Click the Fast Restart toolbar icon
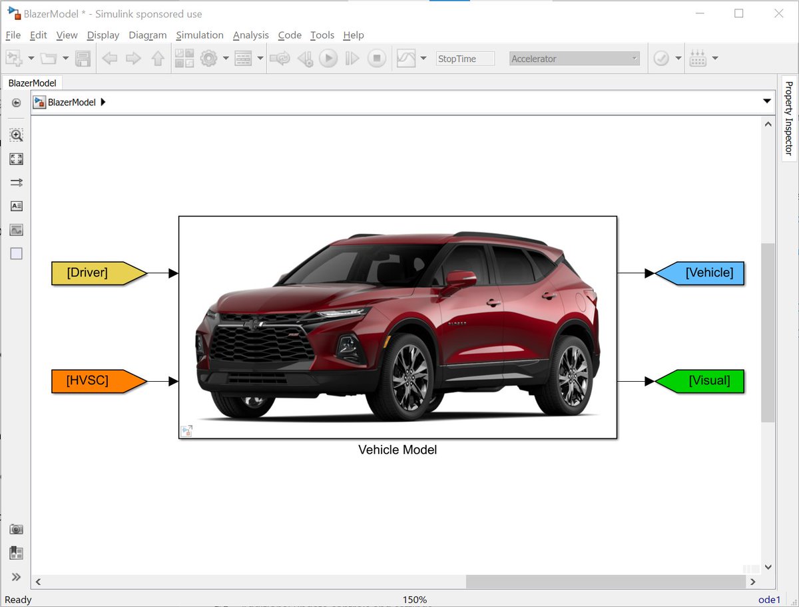799x607 pixels. pos(280,59)
